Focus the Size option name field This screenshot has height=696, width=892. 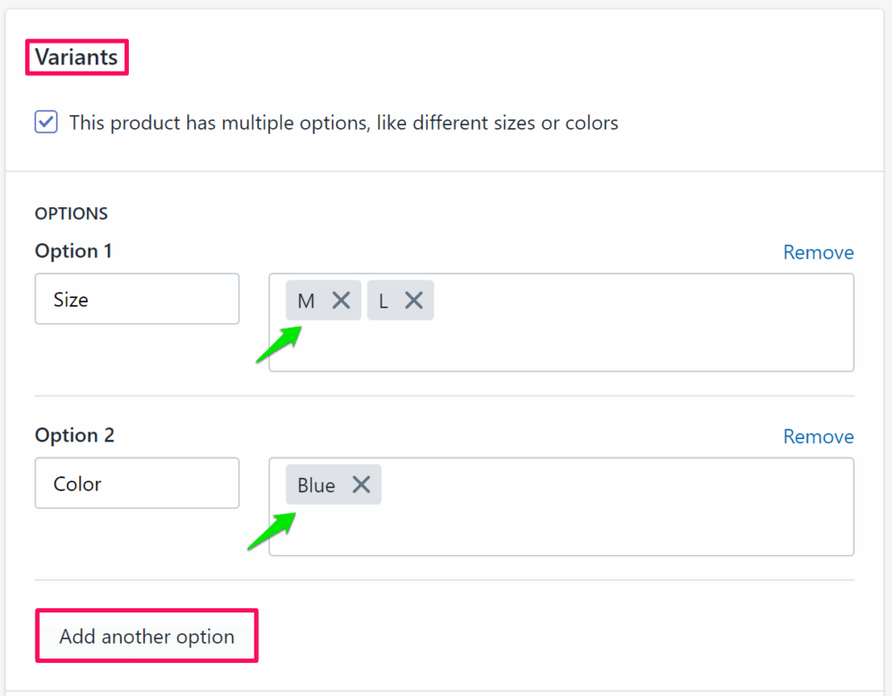[x=137, y=300]
